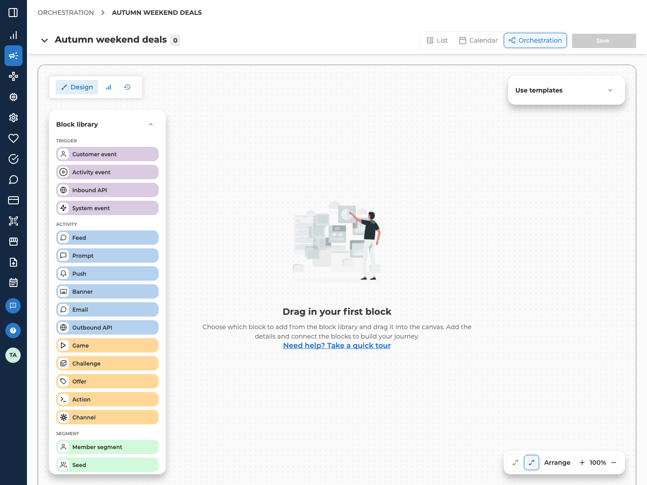Click the Save button
This screenshot has height=485, width=647.
(604, 41)
